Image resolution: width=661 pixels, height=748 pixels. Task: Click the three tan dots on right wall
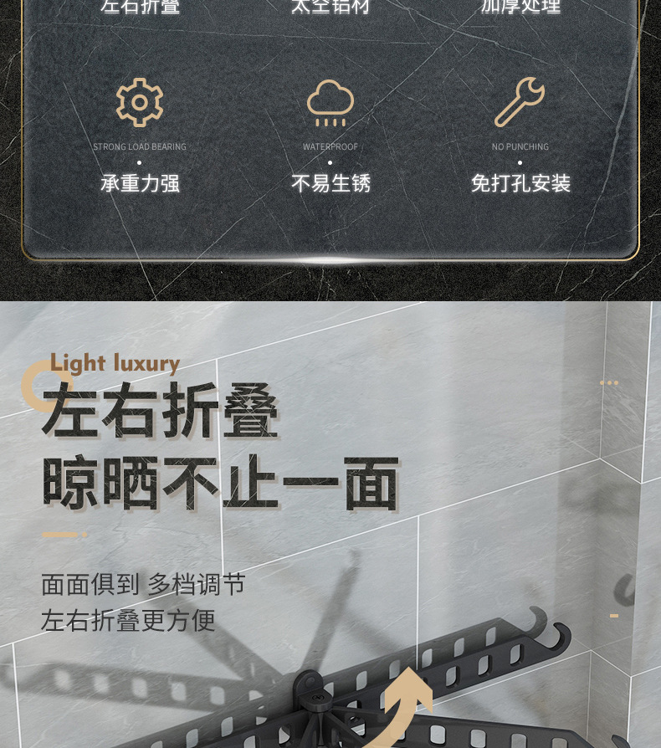click(x=609, y=382)
